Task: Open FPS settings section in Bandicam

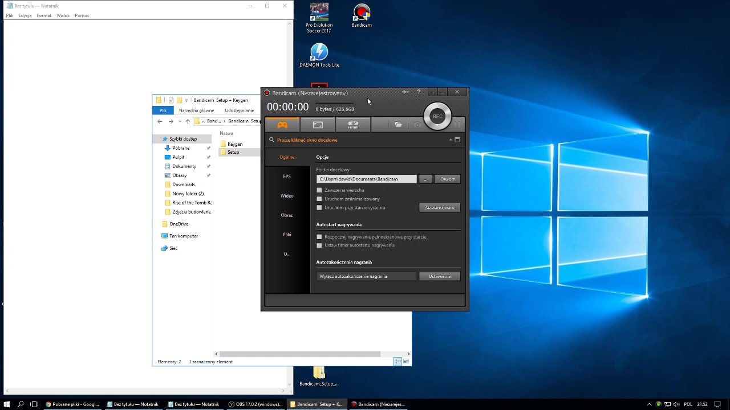Action: click(x=287, y=177)
